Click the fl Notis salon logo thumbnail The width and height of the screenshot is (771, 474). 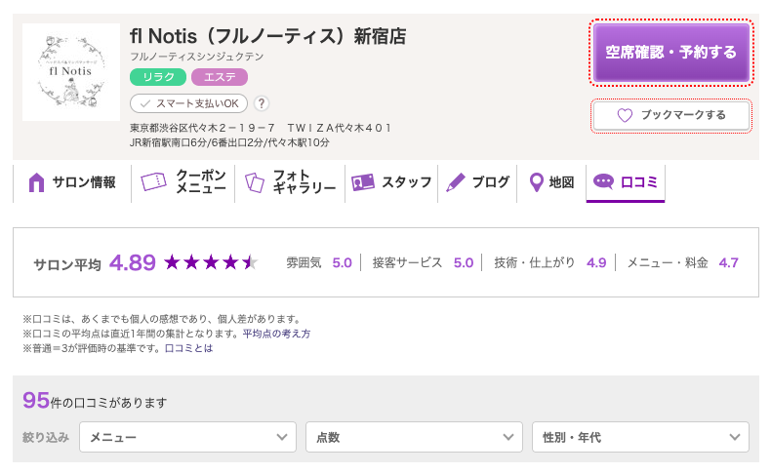(x=70, y=72)
